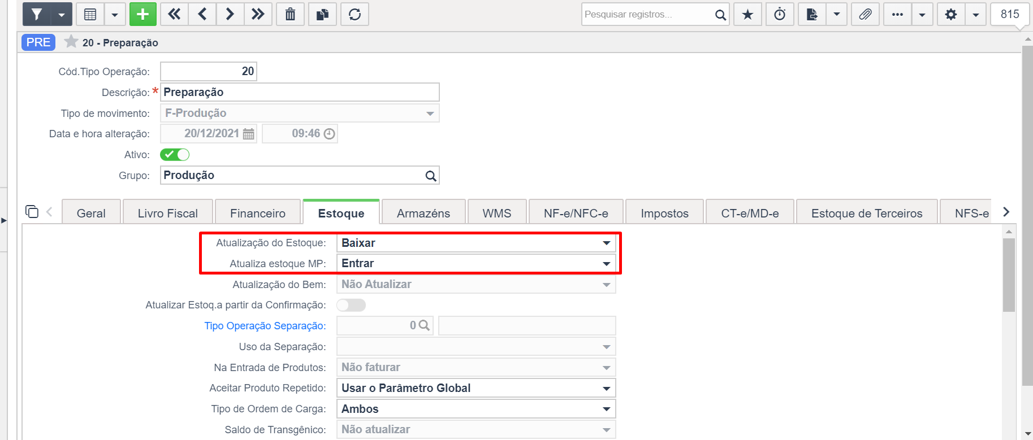This screenshot has height=440, width=1033.
Task: Switch to grid view mode
Action: (x=90, y=14)
